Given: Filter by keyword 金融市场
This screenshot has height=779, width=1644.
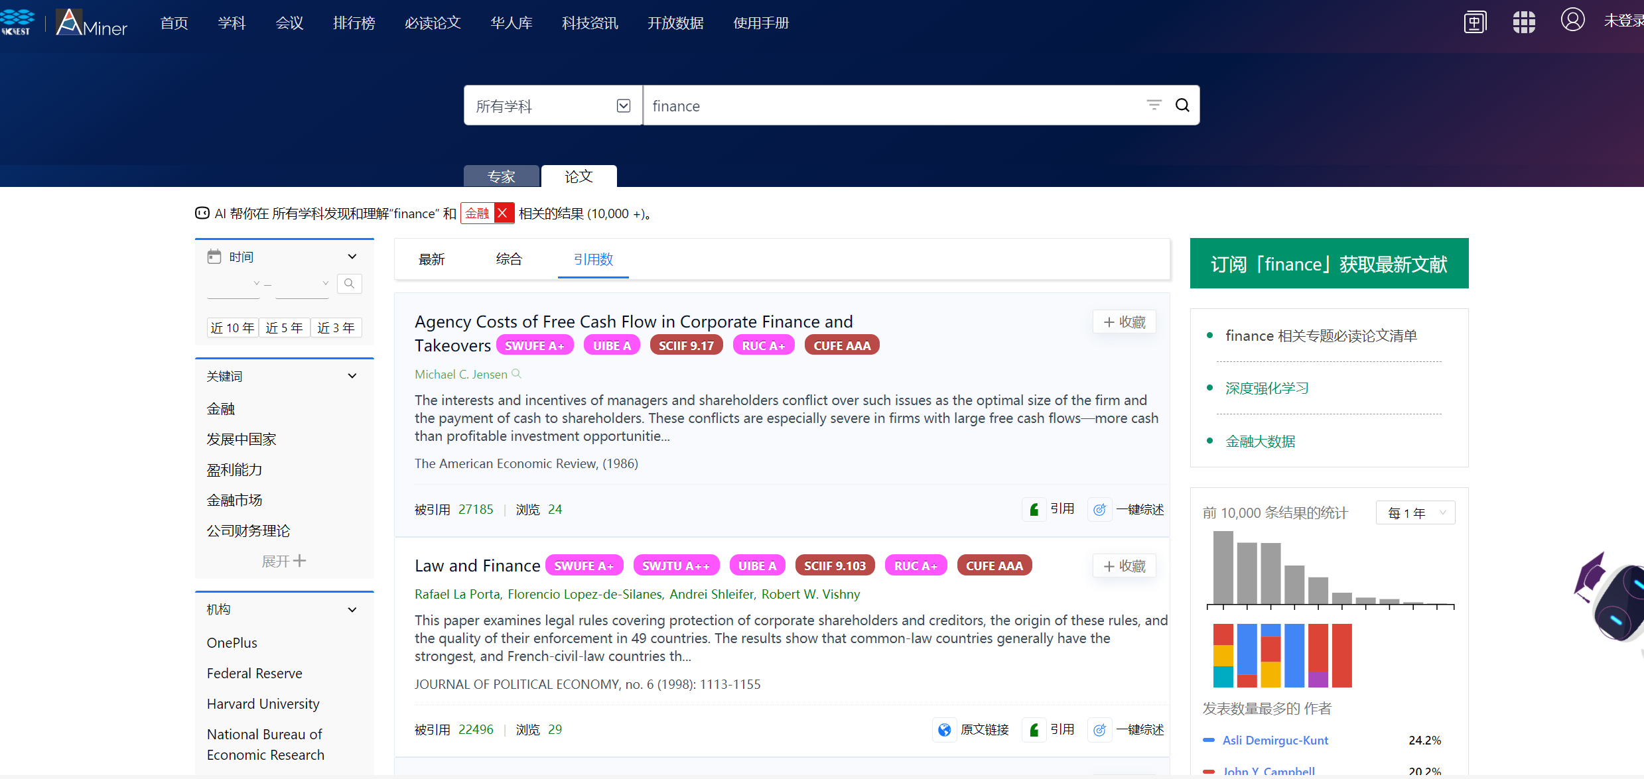Looking at the screenshot, I should coord(234,501).
